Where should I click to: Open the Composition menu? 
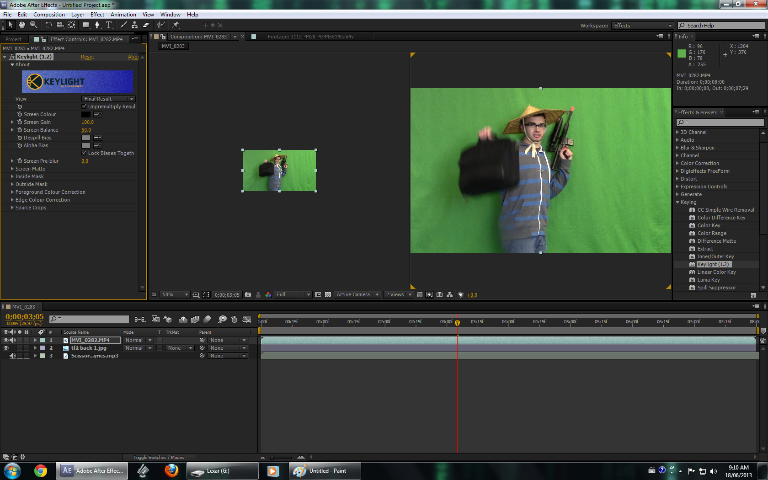tap(49, 15)
